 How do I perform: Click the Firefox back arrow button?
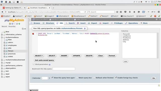point(2,12)
